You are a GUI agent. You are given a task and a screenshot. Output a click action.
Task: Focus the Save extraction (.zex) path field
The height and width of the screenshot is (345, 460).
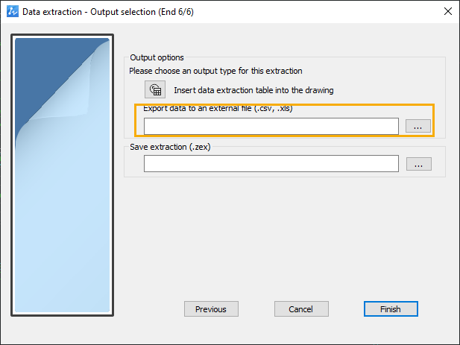pyautogui.click(x=271, y=164)
